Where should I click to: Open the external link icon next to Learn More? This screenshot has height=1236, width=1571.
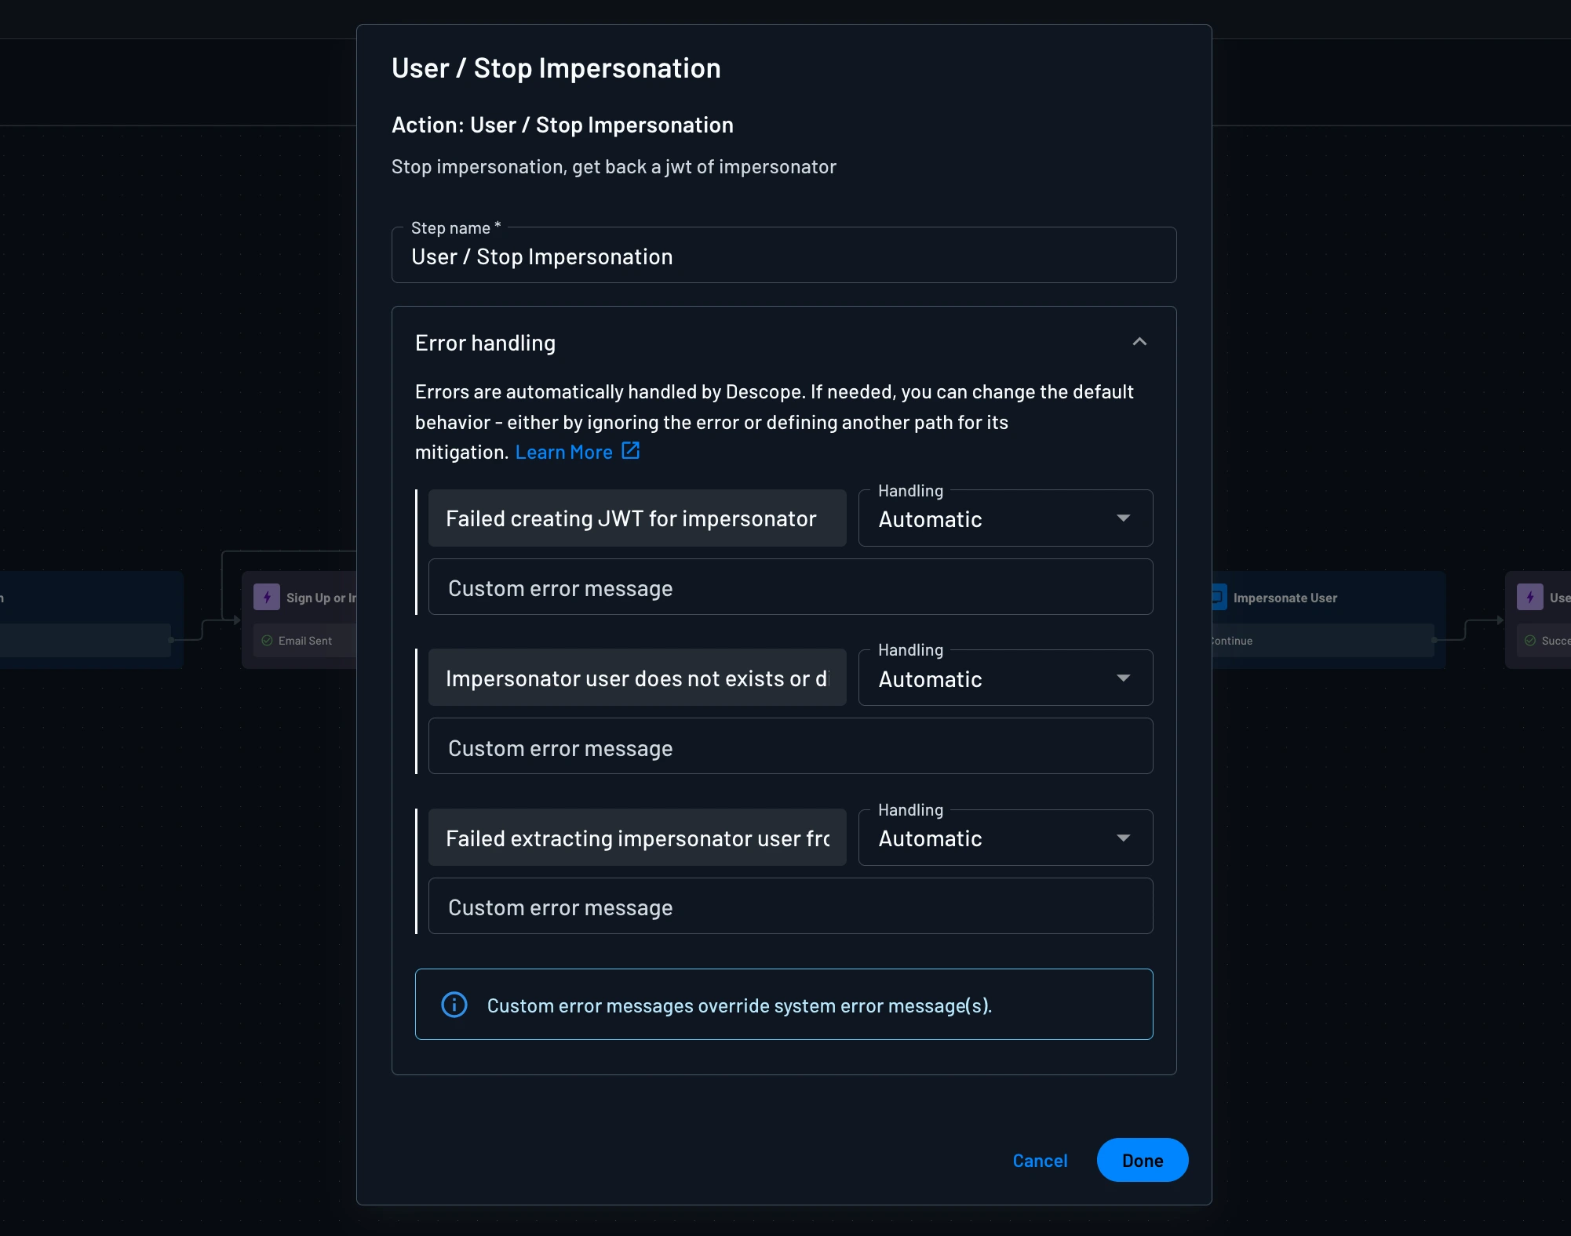coord(630,451)
